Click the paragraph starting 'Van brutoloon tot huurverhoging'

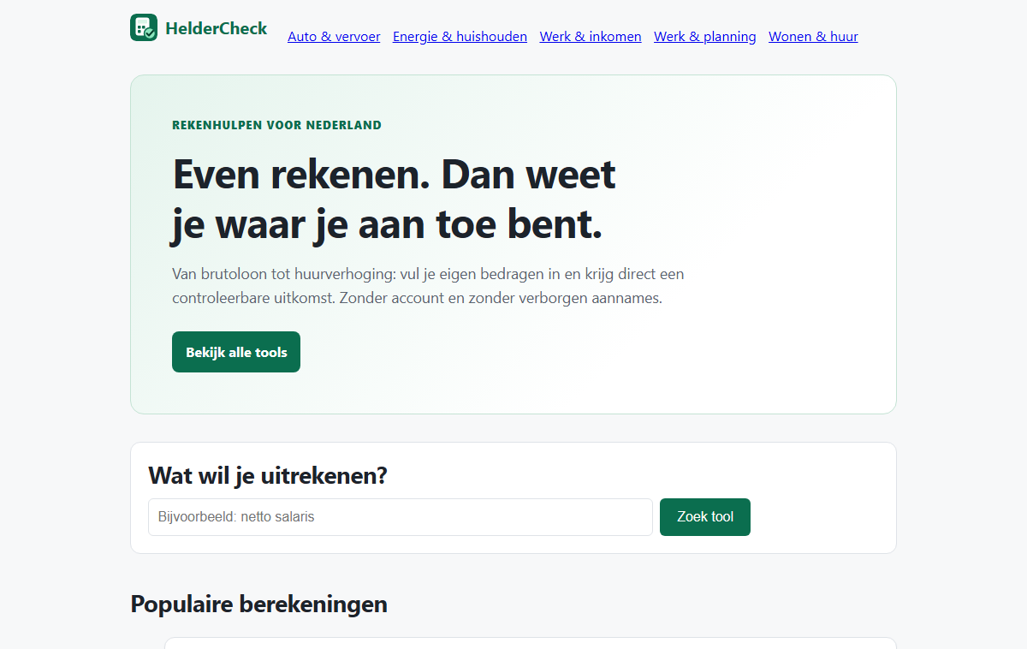(x=428, y=286)
